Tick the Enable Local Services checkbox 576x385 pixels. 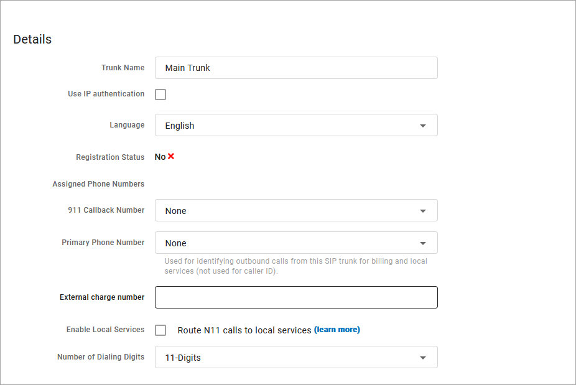coord(160,330)
